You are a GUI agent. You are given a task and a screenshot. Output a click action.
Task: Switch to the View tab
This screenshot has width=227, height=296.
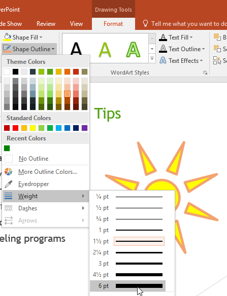click(x=76, y=24)
